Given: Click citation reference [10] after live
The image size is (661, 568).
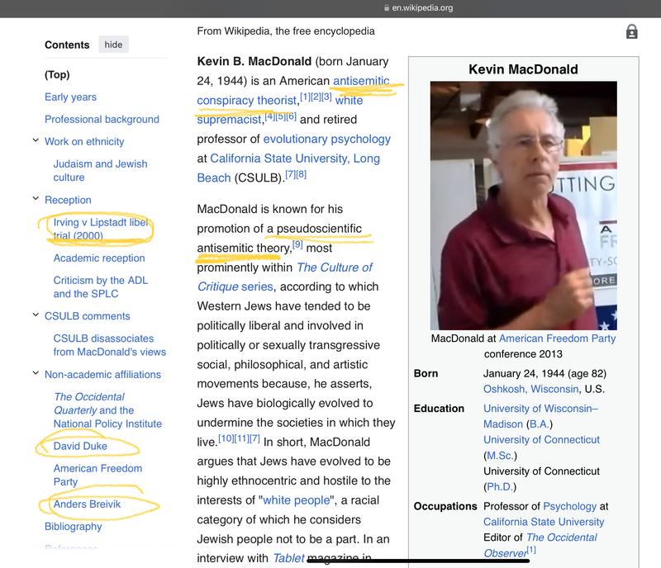Looking at the screenshot, I should pyautogui.click(x=226, y=438).
